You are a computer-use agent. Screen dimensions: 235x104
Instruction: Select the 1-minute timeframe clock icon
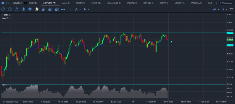3,9
